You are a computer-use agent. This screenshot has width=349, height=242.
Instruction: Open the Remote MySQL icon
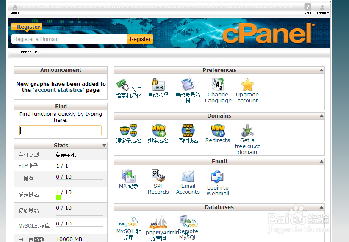click(x=188, y=221)
